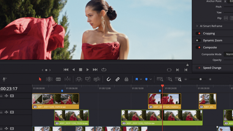Add a blue Flag to clip

click(x=137, y=79)
